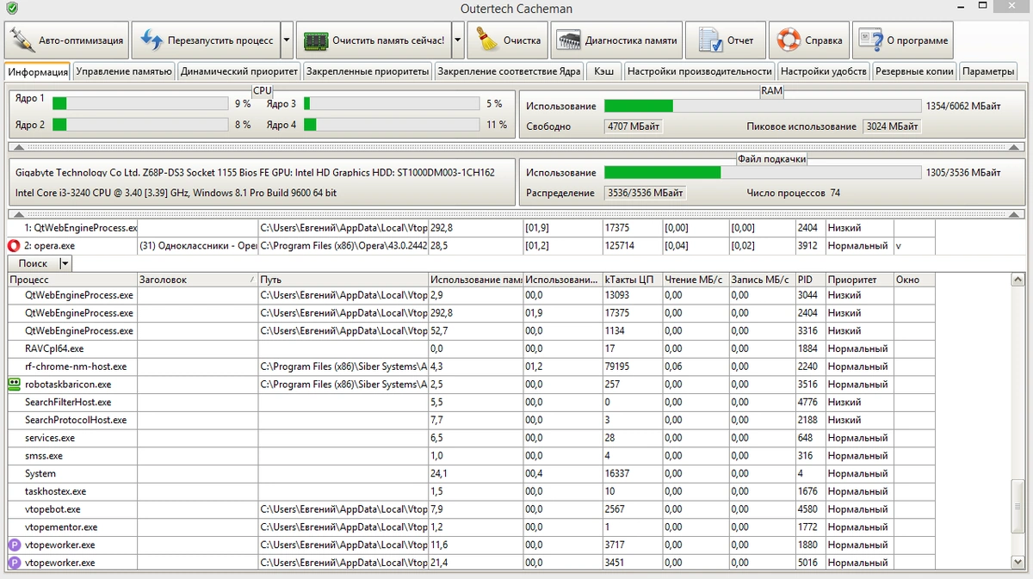Image resolution: width=1033 pixels, height=579 pixels.
Task: Sort by the Процесс column header
Action: pos(72,280)
